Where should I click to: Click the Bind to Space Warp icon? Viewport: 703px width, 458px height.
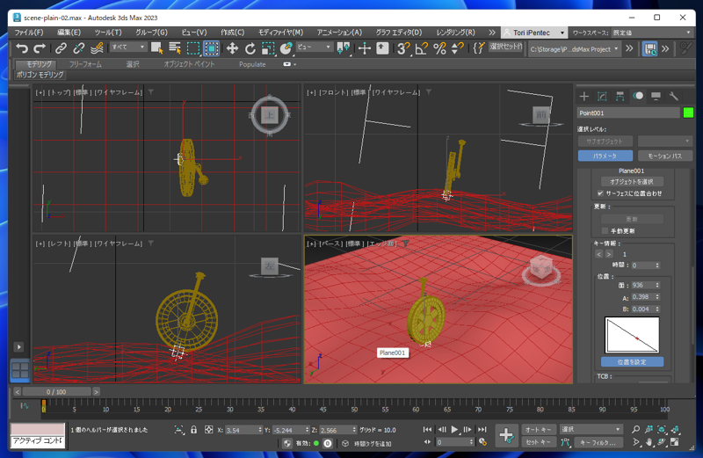click(x=97, y=48)
